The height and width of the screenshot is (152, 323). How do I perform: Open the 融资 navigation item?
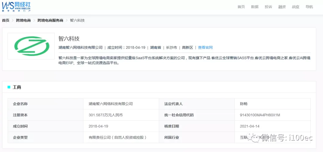point(282,7)
